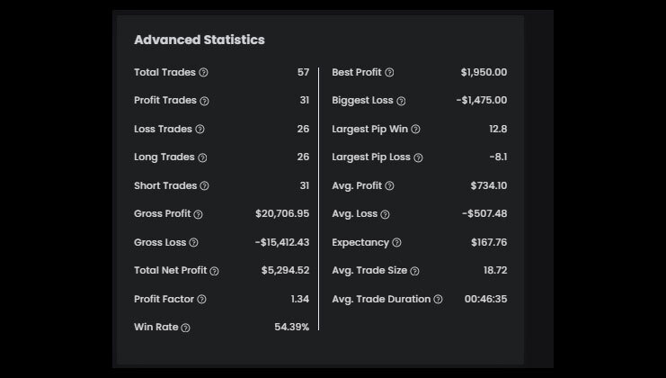Open the Gross Profit help tooltip icon
Image resolution: width=666 pixels, height=378 pixels.
(x=198, y=214)
